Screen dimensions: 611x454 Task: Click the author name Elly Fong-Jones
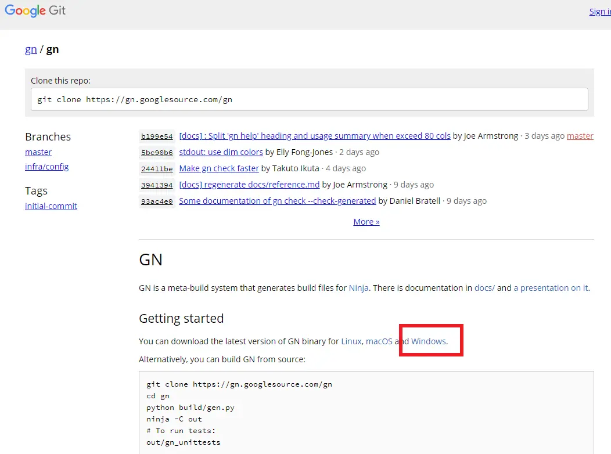point(305,152)
